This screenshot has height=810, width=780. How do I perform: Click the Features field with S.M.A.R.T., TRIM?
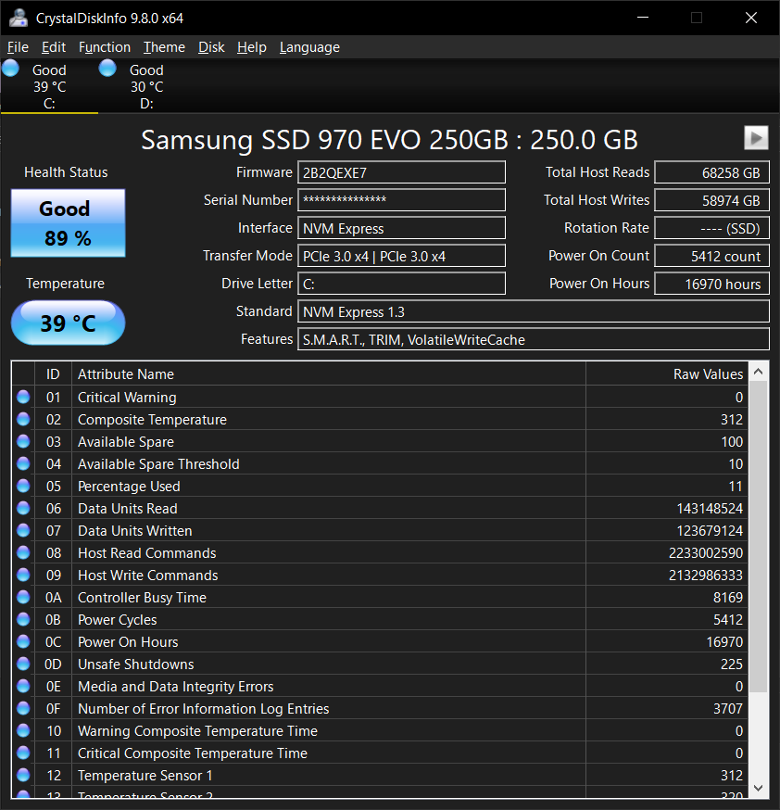pos(534,340)
